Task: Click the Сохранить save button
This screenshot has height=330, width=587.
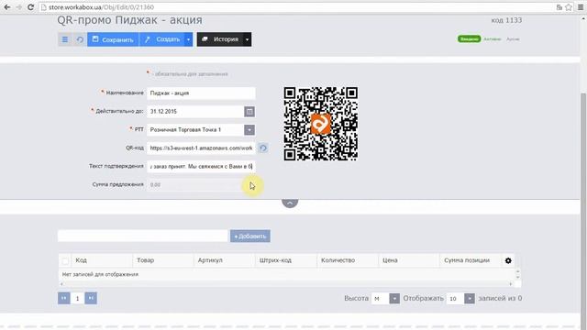Action: click(x=113, y=39)
